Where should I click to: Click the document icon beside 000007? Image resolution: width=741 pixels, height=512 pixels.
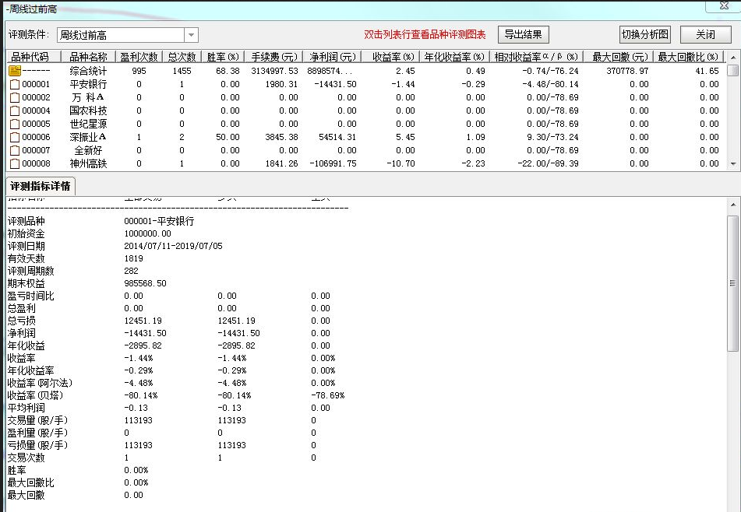(15, 150)
